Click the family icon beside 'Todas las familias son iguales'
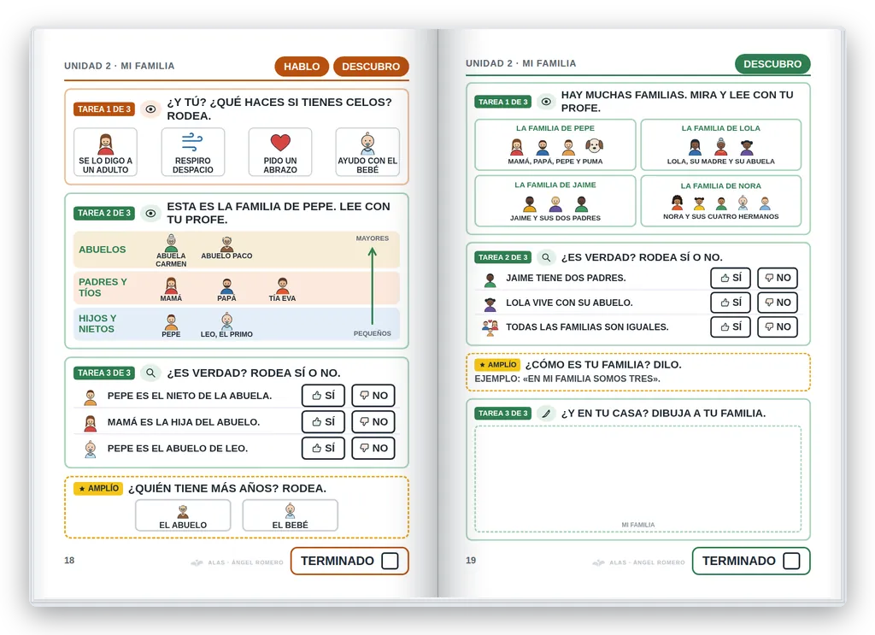The height and width of the screenshot is (635, 875). click(x=490, y=327)
